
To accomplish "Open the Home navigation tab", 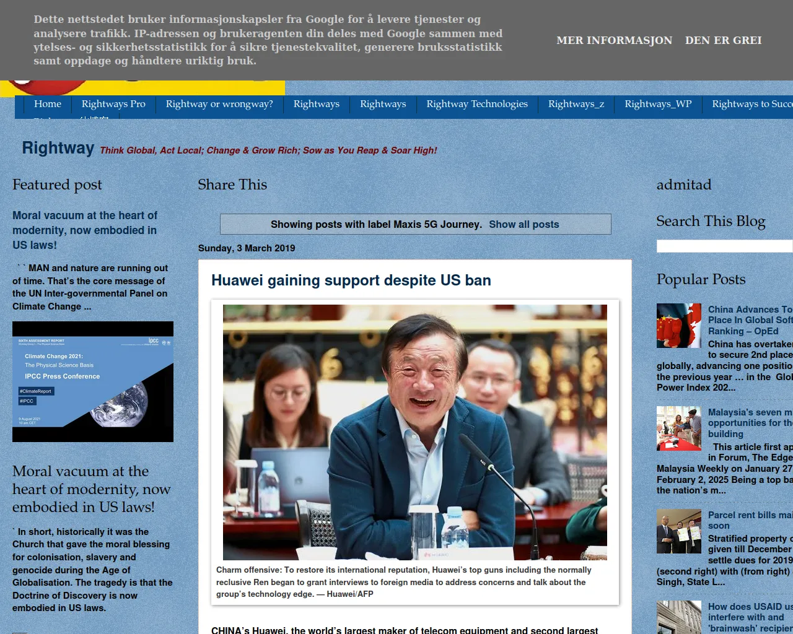I will [48, 104].
